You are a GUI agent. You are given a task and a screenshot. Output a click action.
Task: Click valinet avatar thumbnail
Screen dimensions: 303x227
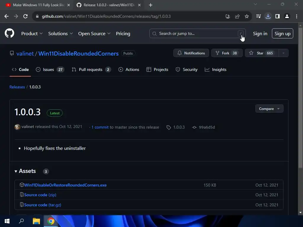17,127
